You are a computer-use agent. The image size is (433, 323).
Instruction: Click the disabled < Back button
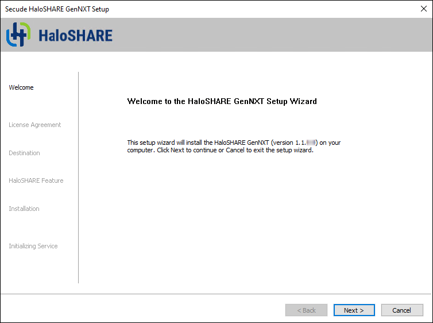coord(306,310)
